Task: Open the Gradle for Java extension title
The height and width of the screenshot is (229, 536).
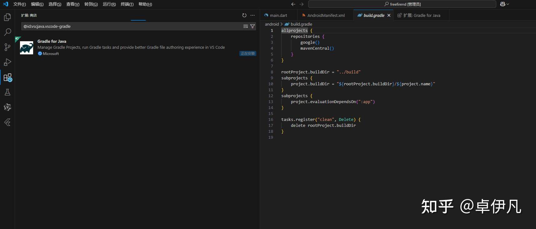Action: 52,41
